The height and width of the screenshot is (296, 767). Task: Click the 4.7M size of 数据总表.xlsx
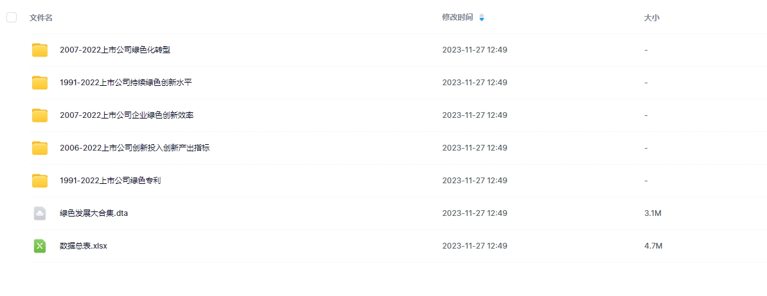click(x=653, y=246)
